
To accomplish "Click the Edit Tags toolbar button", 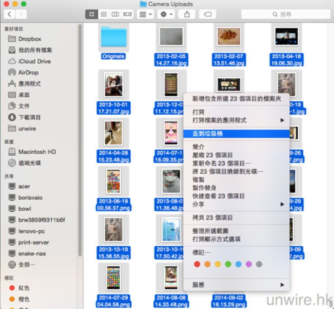I will tap(208, 14).
